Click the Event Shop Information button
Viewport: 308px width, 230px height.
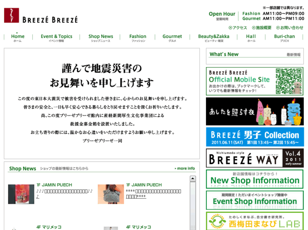click(x=255, y=200)
